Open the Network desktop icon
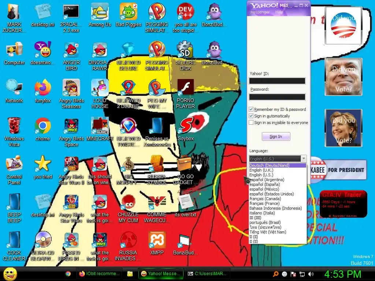The image size is (375, 281). [x=14, y=91]
